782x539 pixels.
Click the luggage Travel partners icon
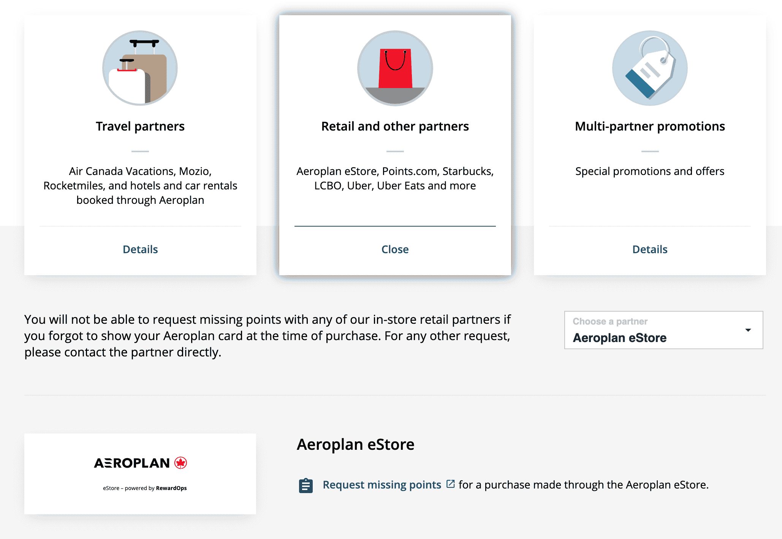[140, 68]
